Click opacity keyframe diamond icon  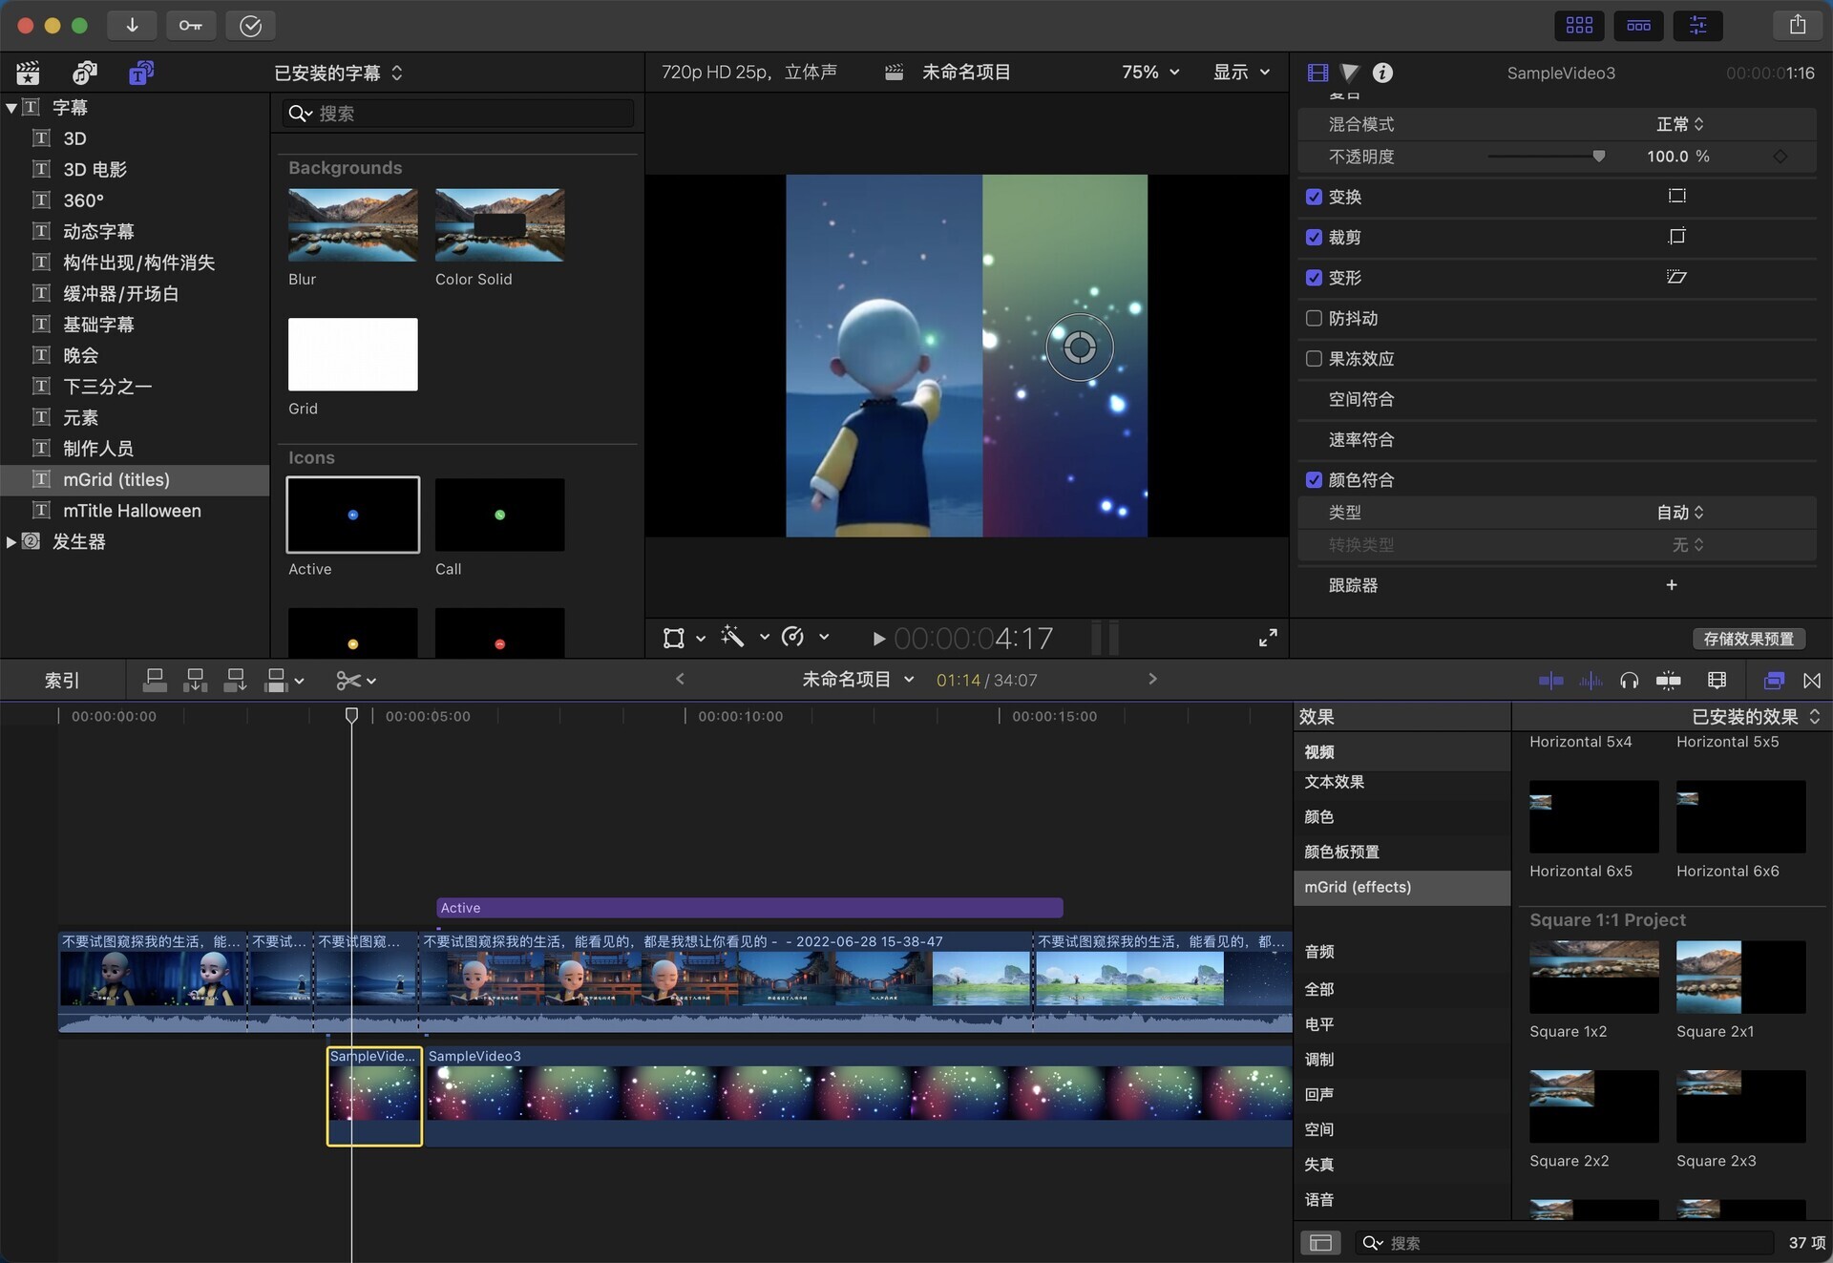click(1780, 156)
